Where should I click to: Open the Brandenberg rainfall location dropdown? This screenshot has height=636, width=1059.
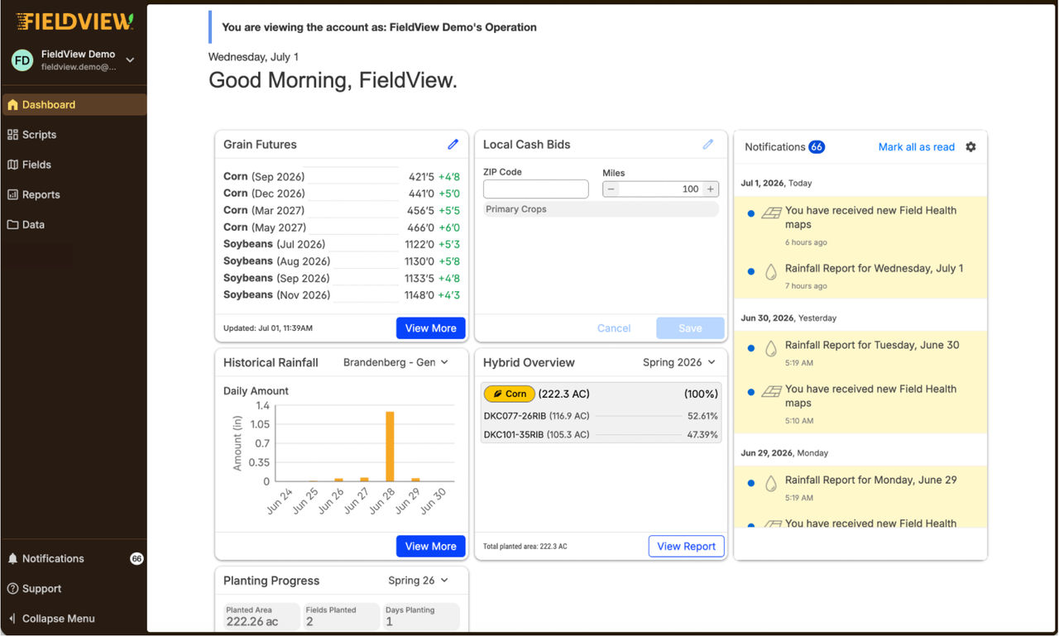click(395, 362)
